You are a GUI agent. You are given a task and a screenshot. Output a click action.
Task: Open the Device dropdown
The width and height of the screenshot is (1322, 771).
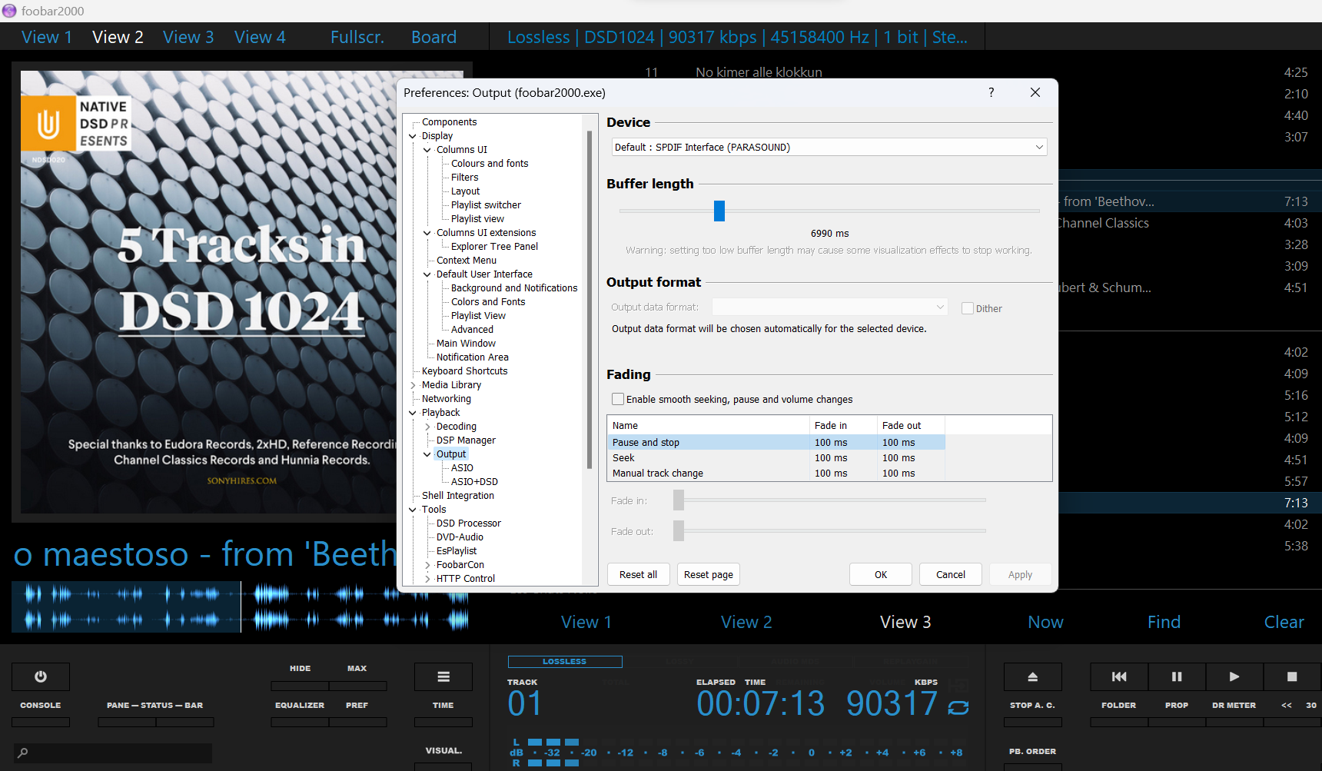click(829, 147)
